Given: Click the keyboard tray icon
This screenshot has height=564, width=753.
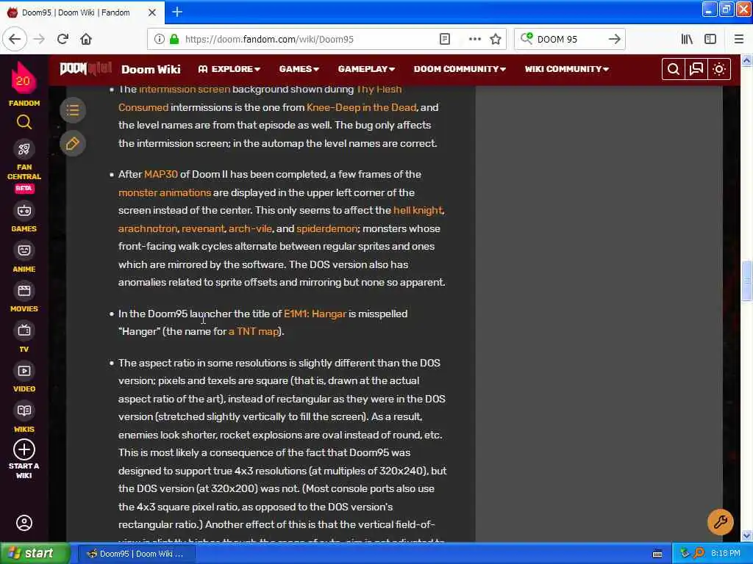Looking at the screenshot, I should coord(657,554).
